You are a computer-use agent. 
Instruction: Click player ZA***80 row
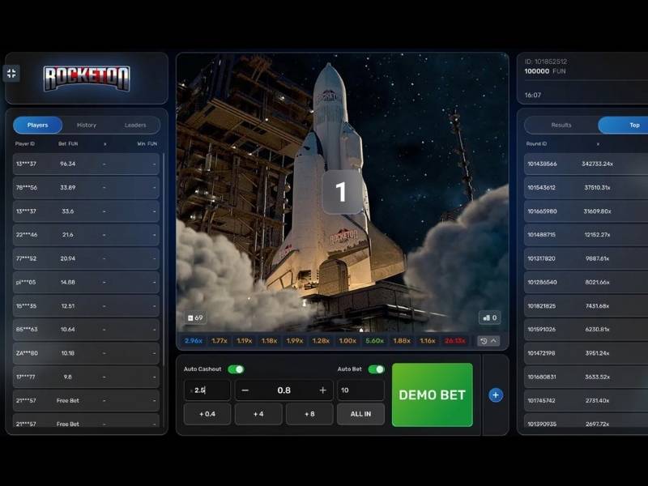click(86, 353)
